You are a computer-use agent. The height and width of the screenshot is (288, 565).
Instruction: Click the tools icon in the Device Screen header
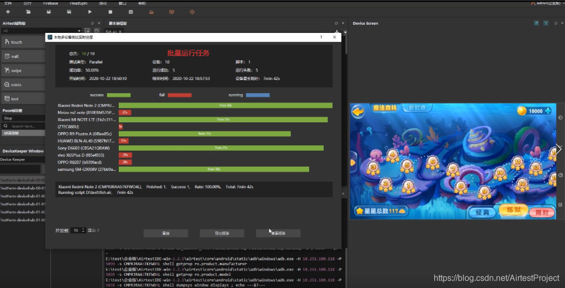(546, 23)
